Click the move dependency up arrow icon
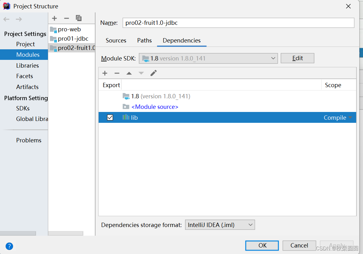This screenshot has width=363, height=254. 129,73
